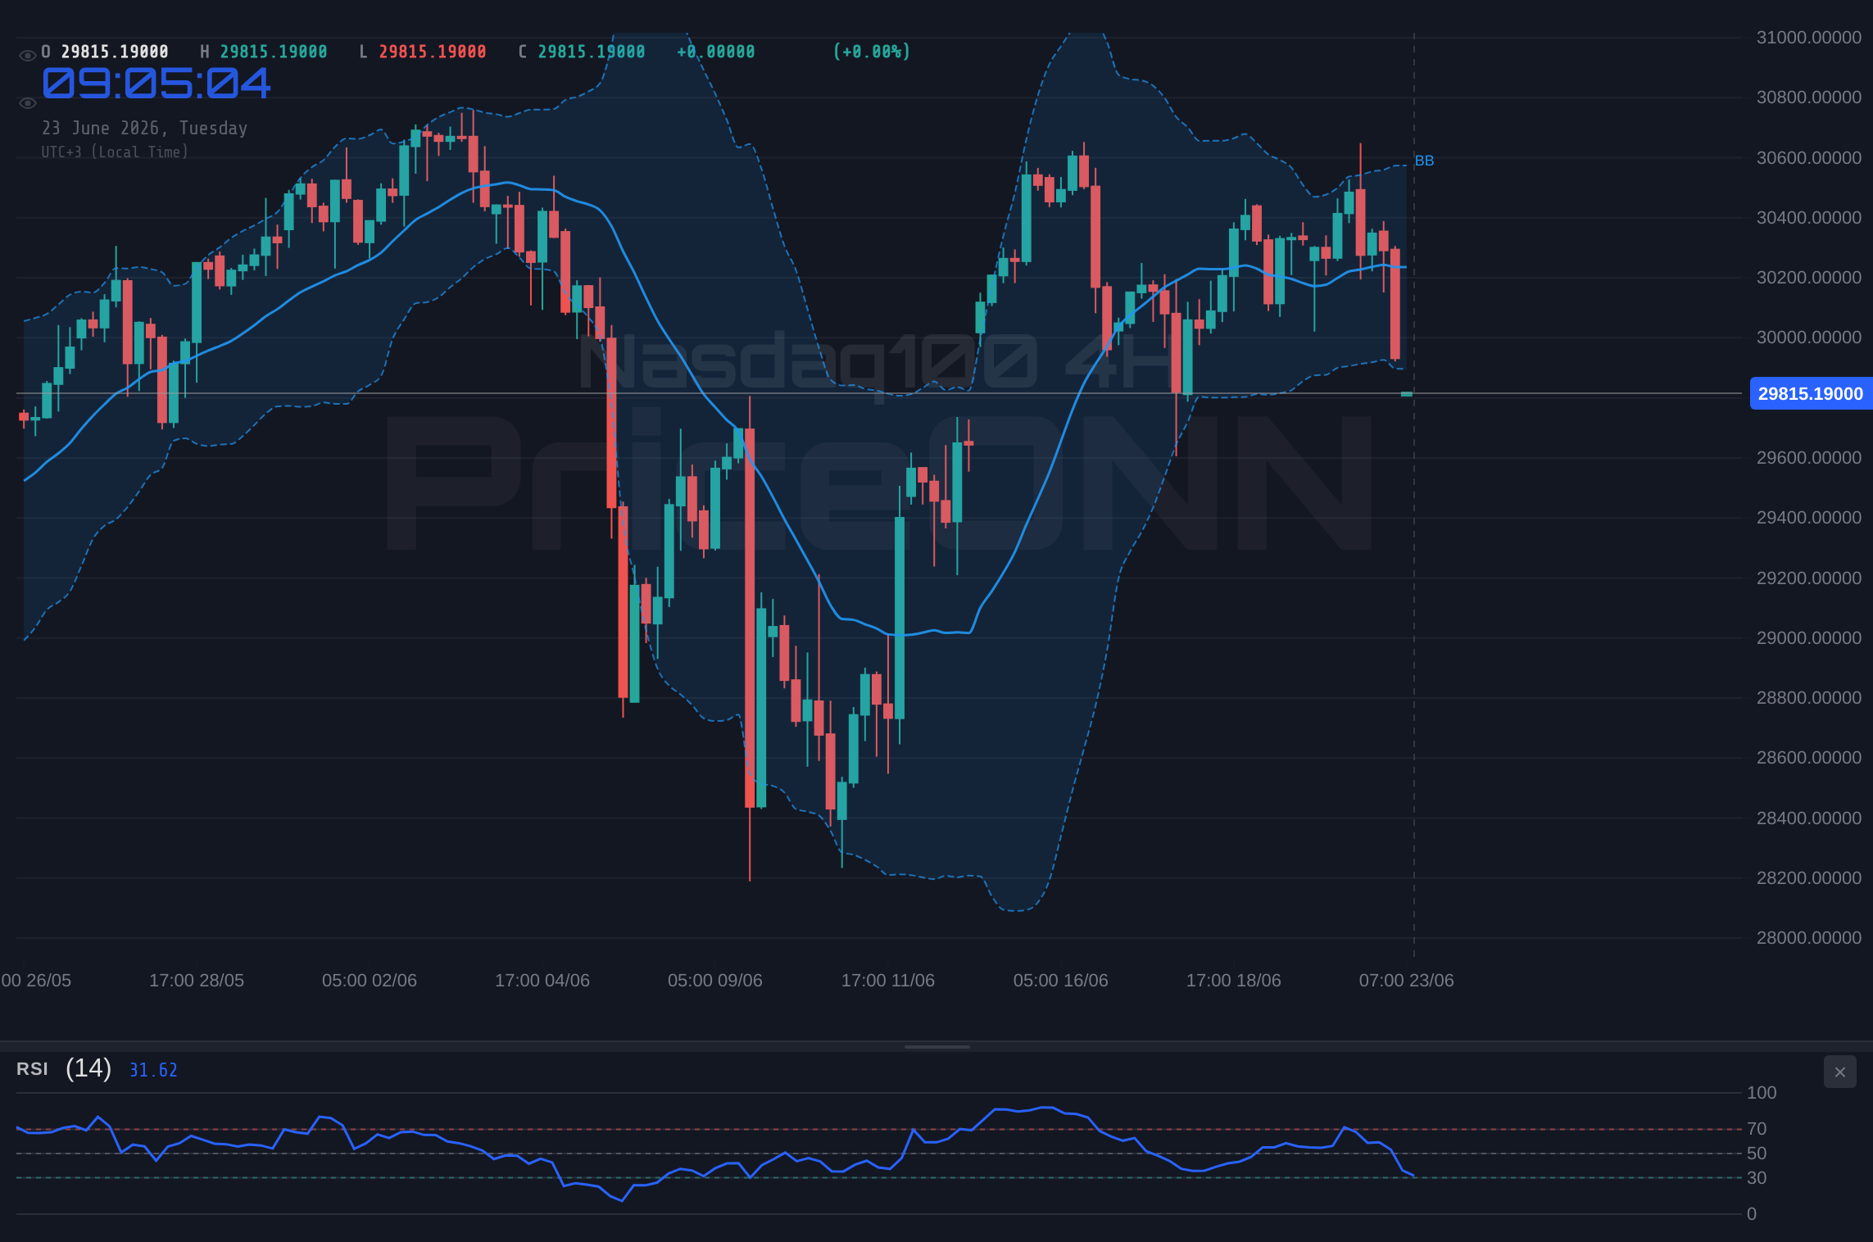
Task: Click the RSI (14) indicator title
Action: point(64,1068)
